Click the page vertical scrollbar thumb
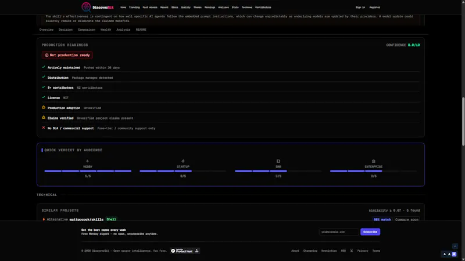Screen dimensions: 465x261 pyautogui.click(x=463, y=121)
